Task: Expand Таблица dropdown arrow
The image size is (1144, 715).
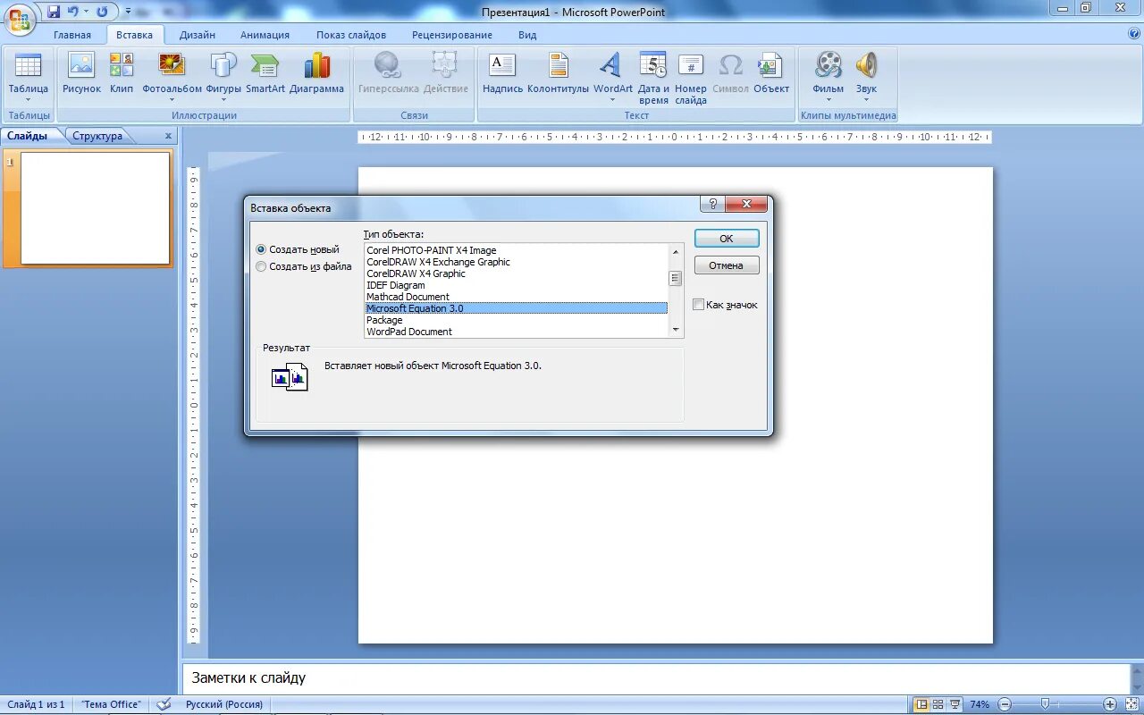Action: 29,101
